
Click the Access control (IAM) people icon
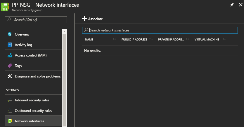pos(10,55)
